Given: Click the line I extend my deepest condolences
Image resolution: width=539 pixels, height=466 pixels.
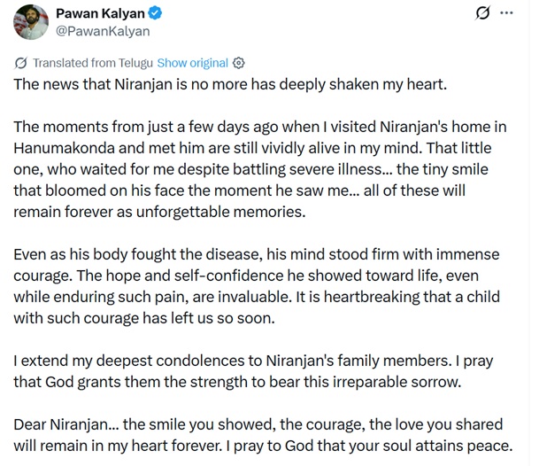Looking at the screenshot, I should [253, 361].
